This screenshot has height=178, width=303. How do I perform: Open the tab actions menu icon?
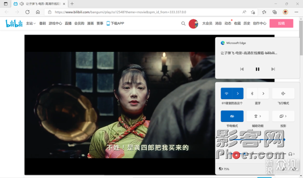pos(5,4)
